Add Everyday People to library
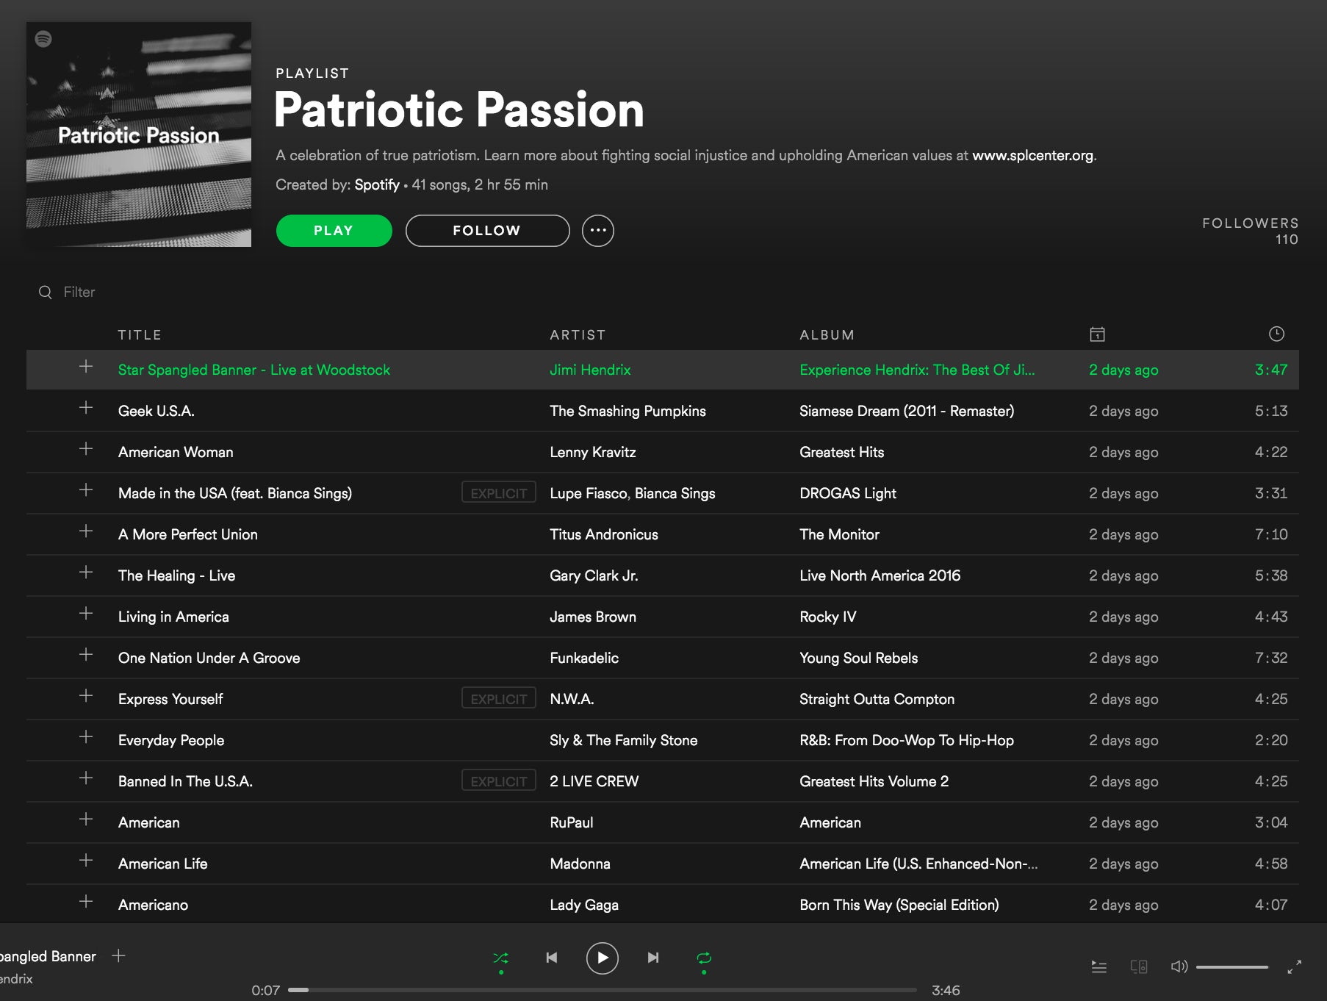Screen dimensions: 1327x1001 pos(86,737)
